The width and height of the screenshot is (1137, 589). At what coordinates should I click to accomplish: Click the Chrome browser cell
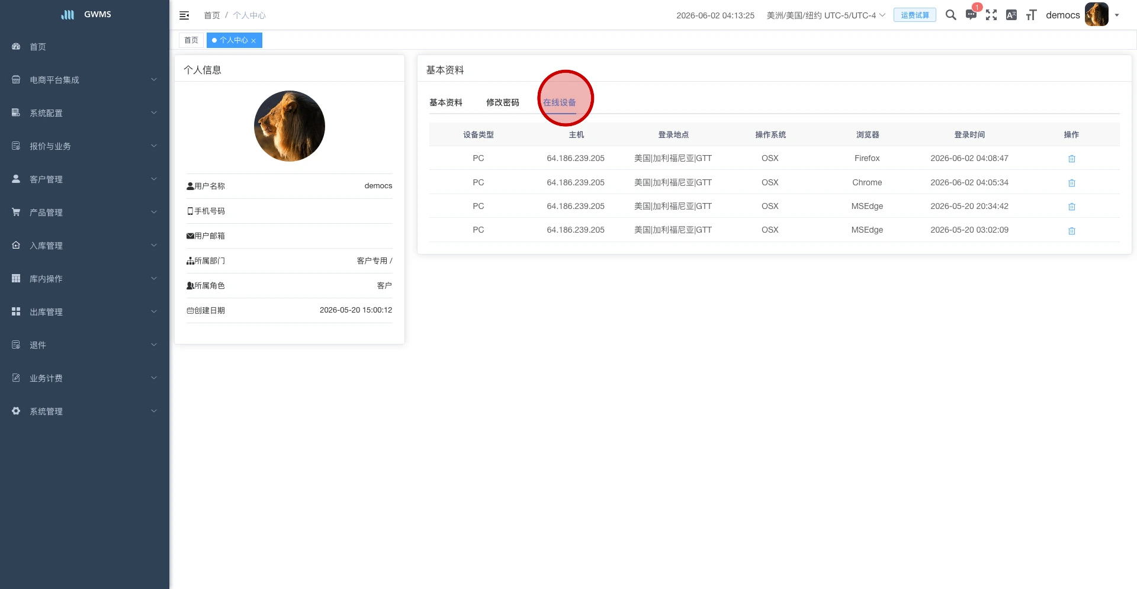point(867,182)
